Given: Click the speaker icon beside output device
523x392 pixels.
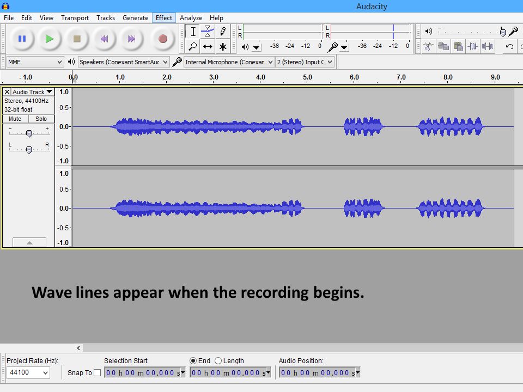Looking at the screenshot, I should point(71,62).
